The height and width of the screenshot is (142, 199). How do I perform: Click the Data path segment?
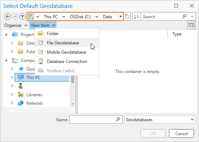pos(107,17)
